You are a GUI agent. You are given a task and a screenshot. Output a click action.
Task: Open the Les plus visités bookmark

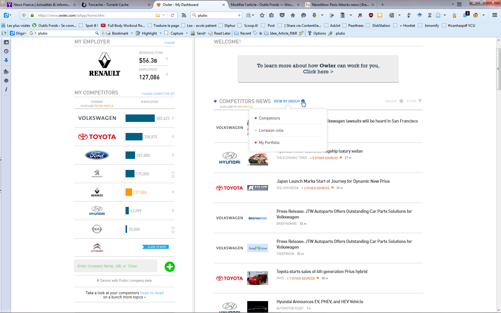16,25
